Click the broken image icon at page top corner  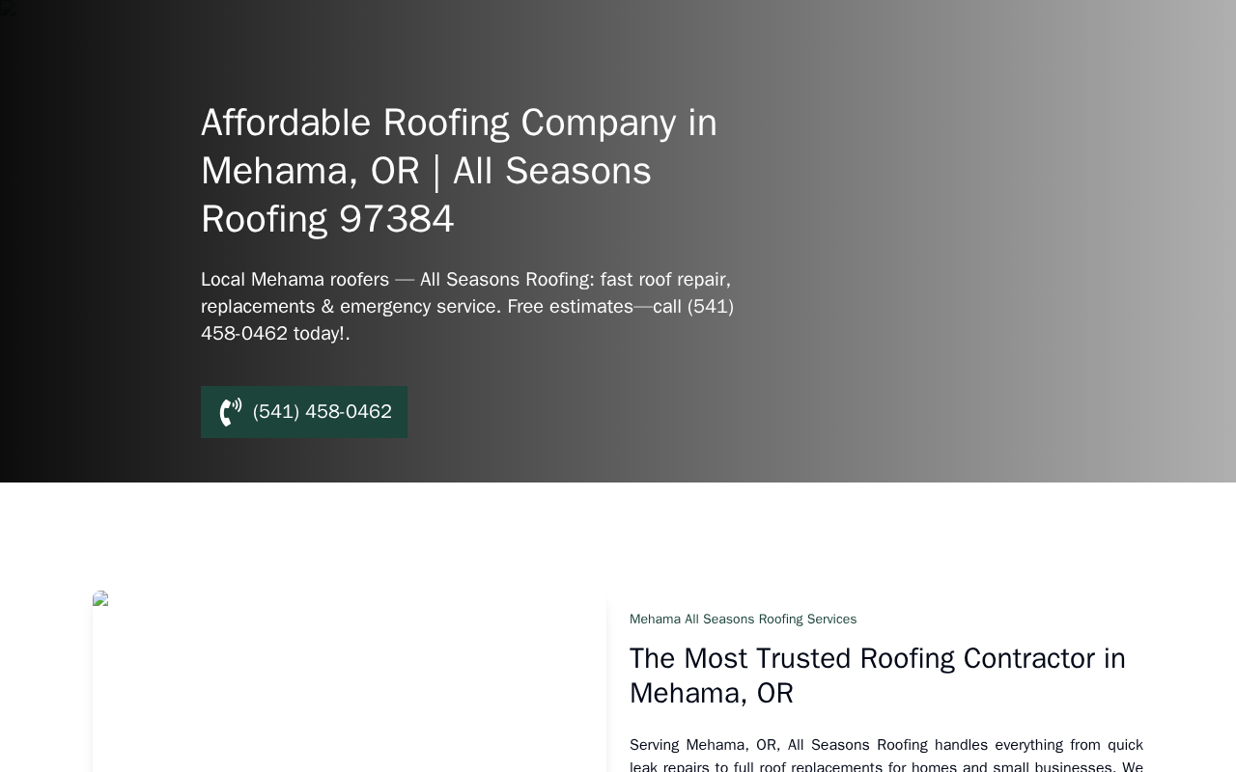(x=8, y=8)
